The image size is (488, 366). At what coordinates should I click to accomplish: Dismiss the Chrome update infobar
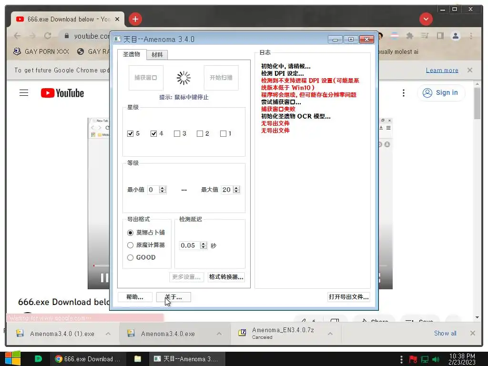click(x=470, y=70)
